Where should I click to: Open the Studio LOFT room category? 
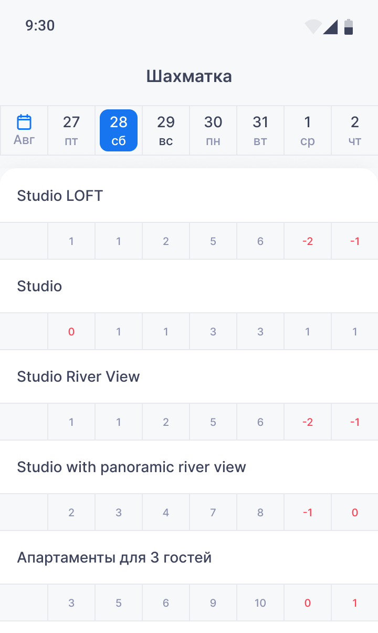pyautogui.click(x=60, y=196)
